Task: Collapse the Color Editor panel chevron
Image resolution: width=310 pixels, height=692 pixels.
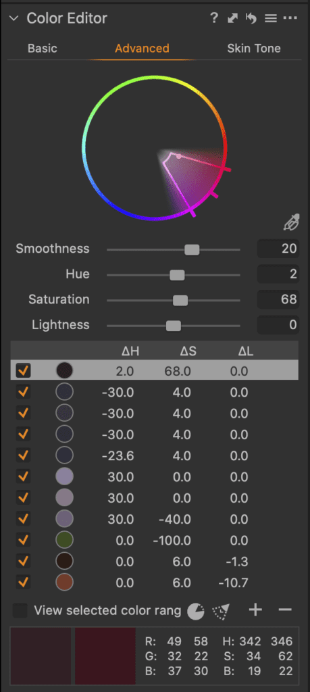Action: pos(14,18)
